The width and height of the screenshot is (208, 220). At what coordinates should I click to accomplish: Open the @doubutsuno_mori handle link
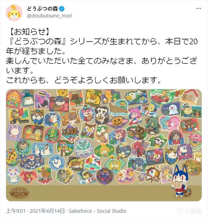point(50,16)
